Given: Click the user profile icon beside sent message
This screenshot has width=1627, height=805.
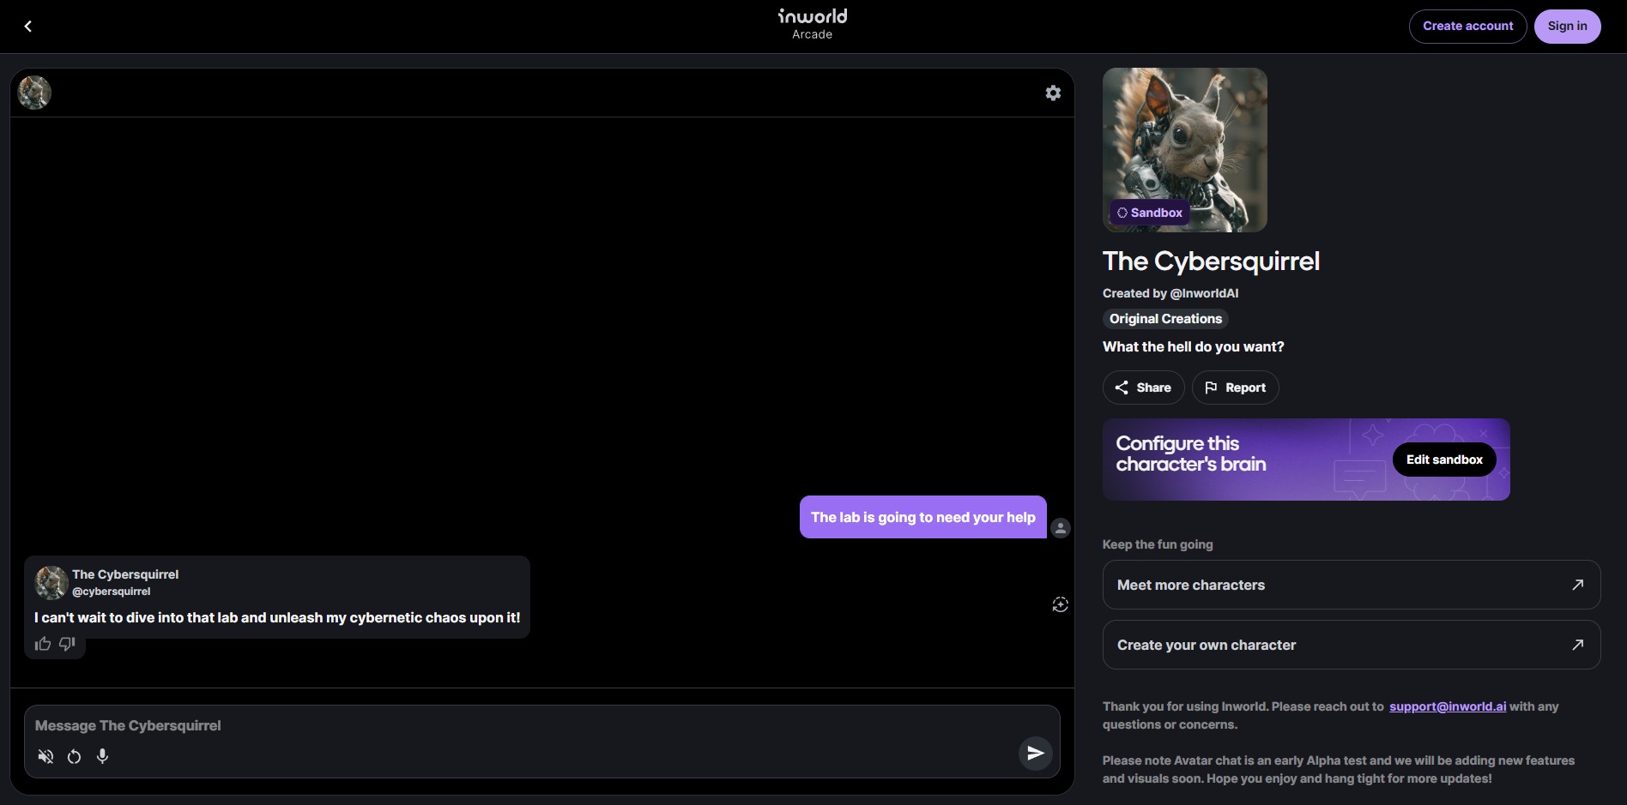Looking at the screenshot, I should pos(1061,528).
